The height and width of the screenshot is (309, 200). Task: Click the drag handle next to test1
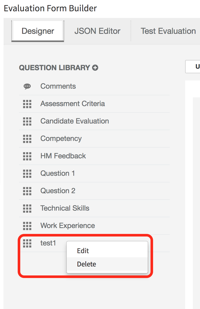click(27, 243)
